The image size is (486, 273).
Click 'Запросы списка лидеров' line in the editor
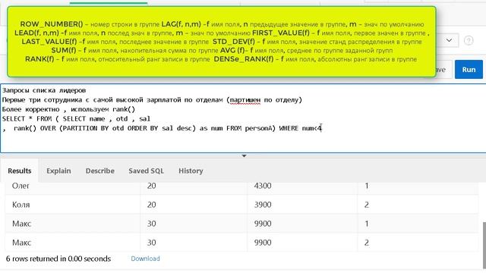44,90
